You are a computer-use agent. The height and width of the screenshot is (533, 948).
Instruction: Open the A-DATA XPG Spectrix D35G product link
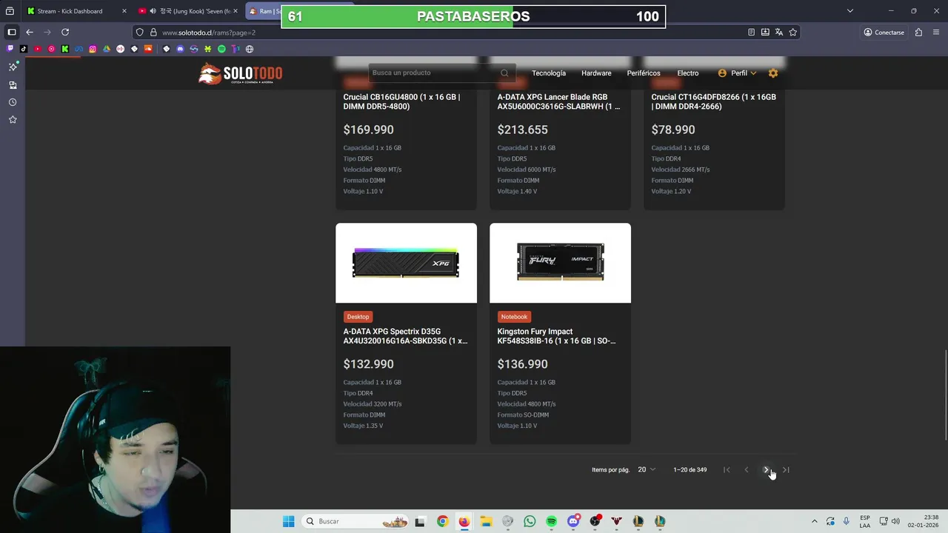click(x=405, y=336)
